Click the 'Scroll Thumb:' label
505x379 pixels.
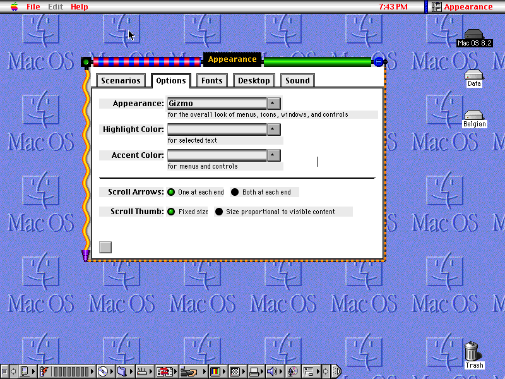(x=137, y=212)
